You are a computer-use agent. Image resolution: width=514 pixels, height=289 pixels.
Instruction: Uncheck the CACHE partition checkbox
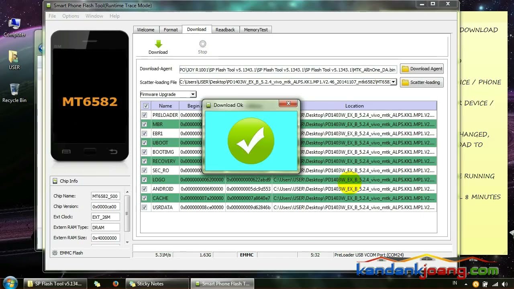(x=144, y=198)
